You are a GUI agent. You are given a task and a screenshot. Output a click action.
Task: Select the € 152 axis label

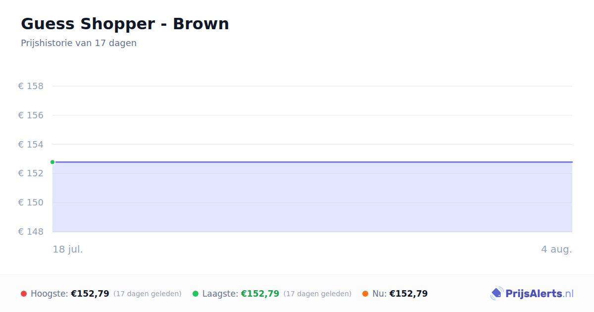tap(31, 173)
